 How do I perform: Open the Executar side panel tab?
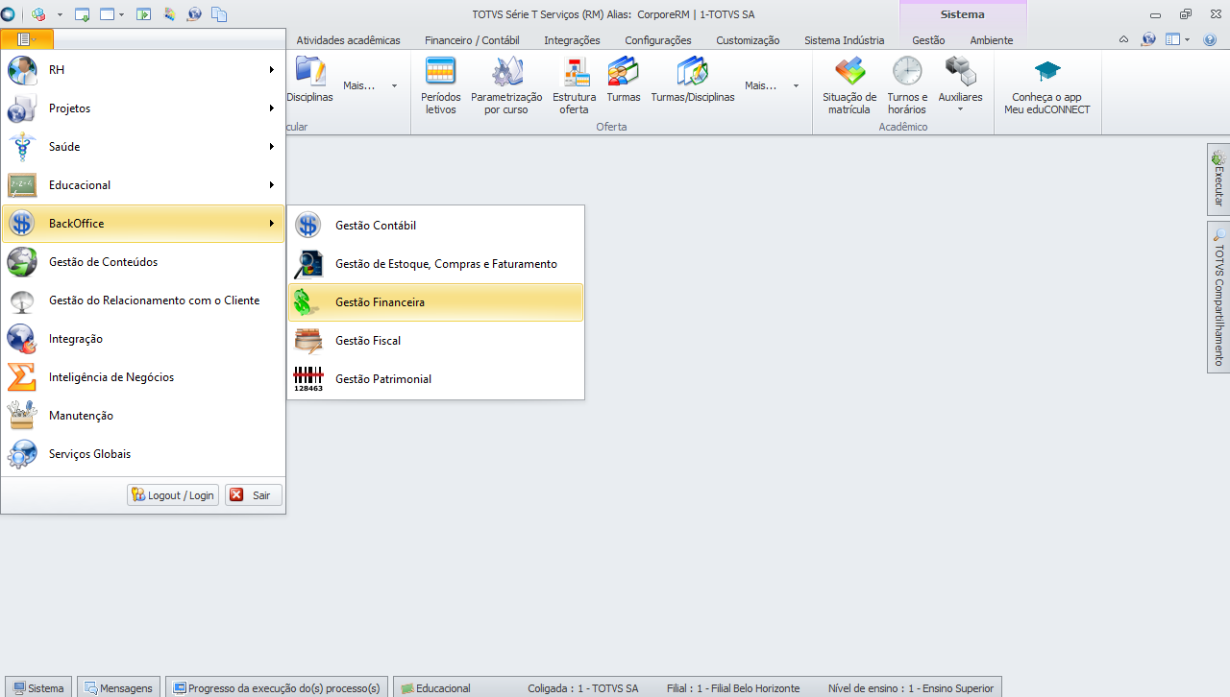1218,180
